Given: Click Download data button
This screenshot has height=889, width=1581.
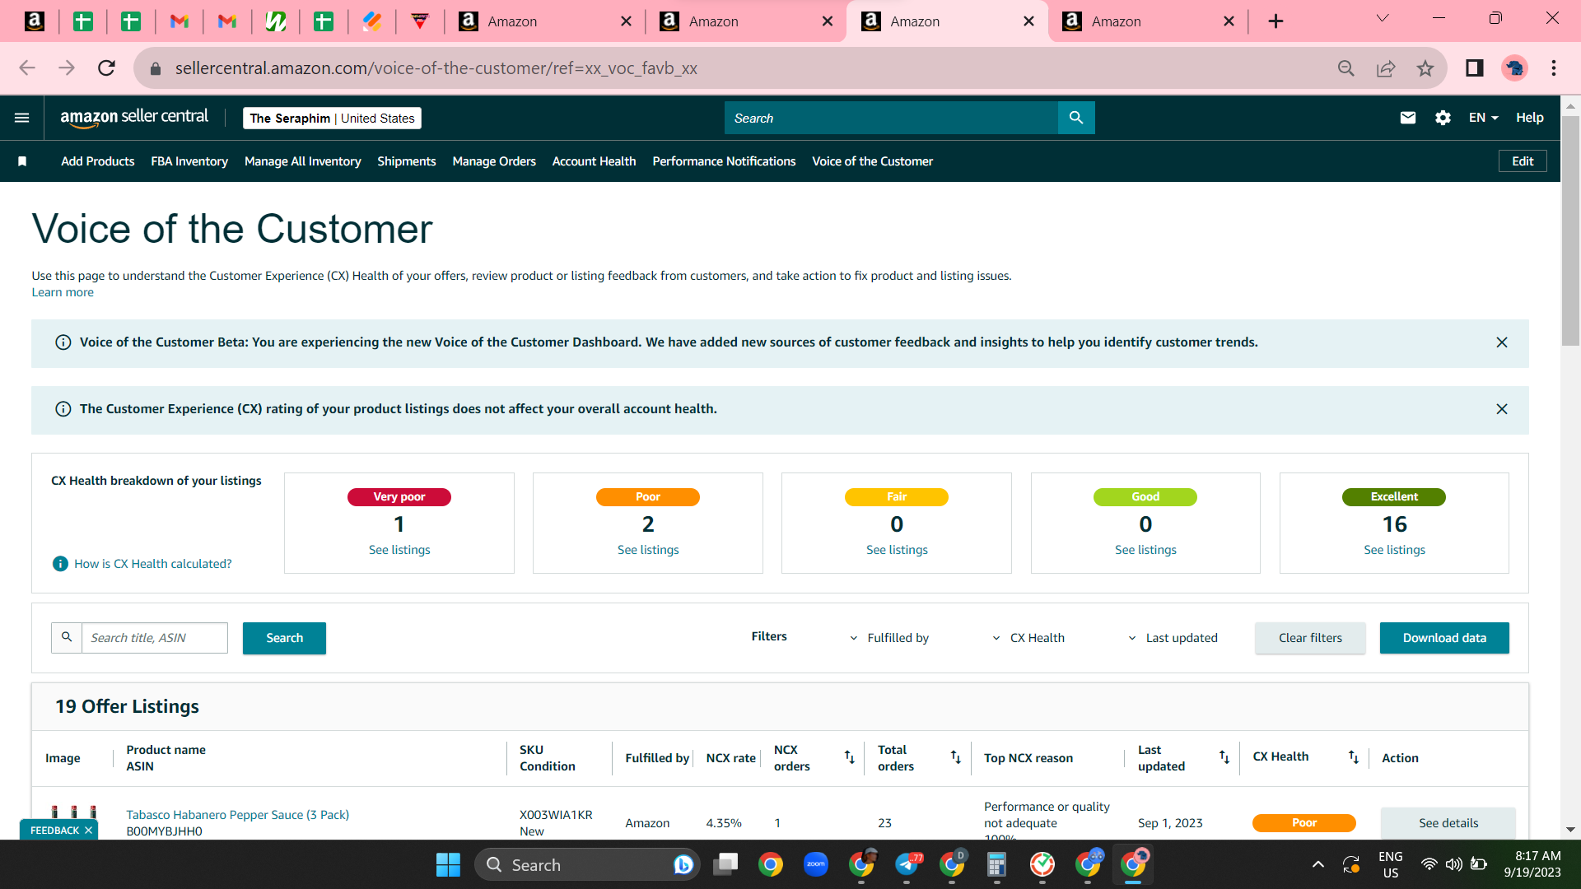Looking at the screenshot, I should coord(1444,638).
